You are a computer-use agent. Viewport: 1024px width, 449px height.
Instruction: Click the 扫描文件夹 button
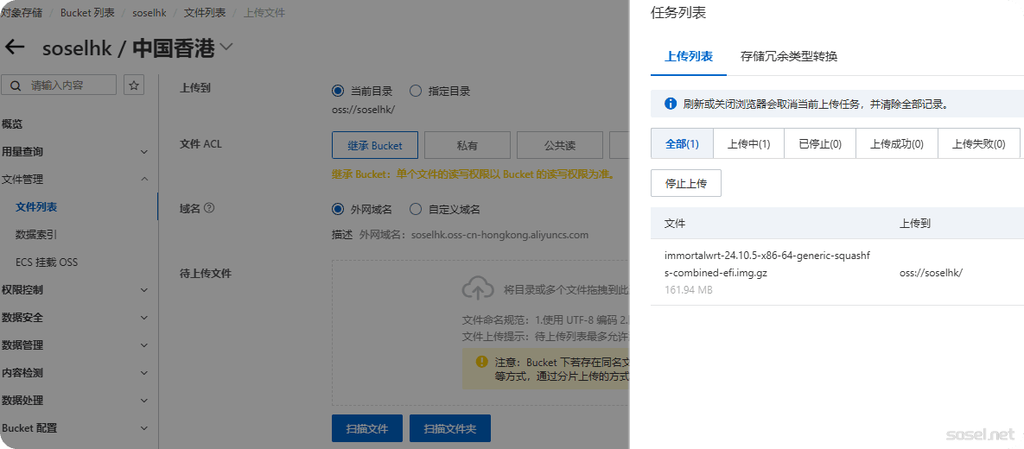449,428
